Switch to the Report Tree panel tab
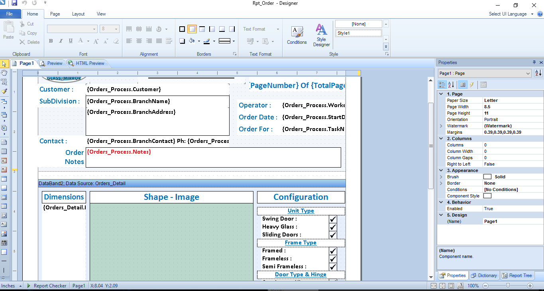 (517, 275)
